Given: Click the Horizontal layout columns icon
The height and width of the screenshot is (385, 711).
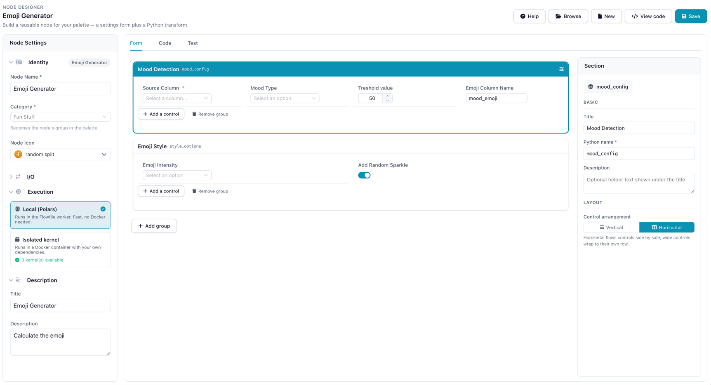Looking at the screenshot, I should [x=654, y=228].
